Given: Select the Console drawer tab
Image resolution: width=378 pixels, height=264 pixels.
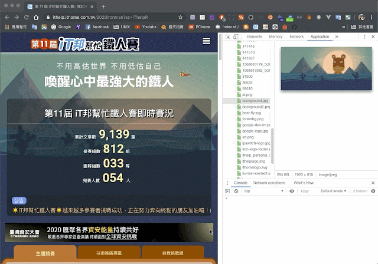Looking at the screenshot, I should pos(240,183).
